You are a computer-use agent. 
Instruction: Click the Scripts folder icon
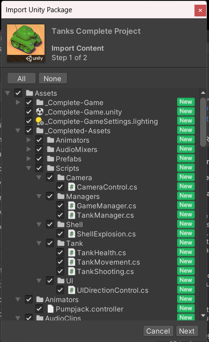(x=51, y=168)
